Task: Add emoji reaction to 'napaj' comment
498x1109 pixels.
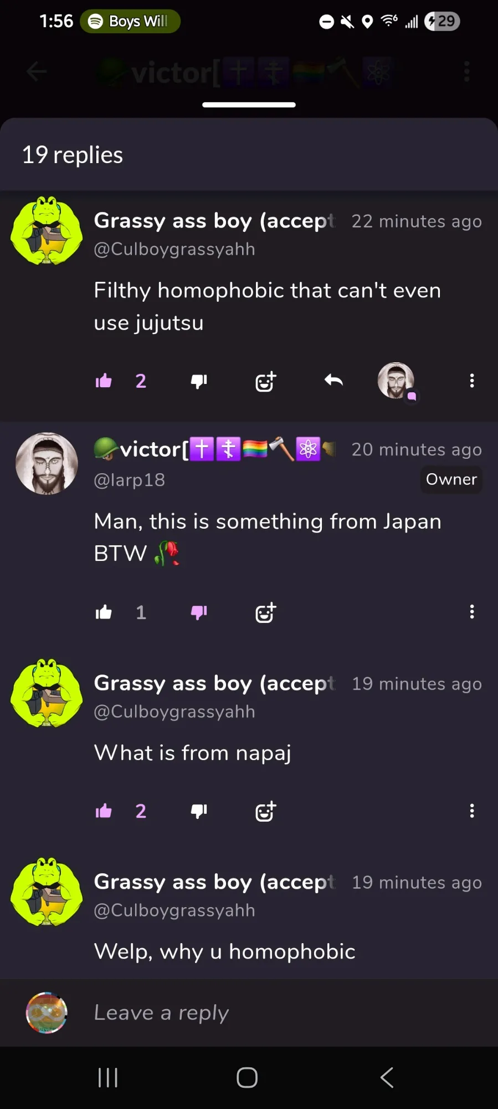Action: tap(265, 812)
